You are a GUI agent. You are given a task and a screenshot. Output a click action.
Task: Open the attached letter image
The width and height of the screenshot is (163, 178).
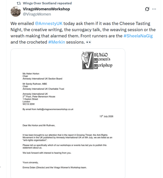[68, 113]
